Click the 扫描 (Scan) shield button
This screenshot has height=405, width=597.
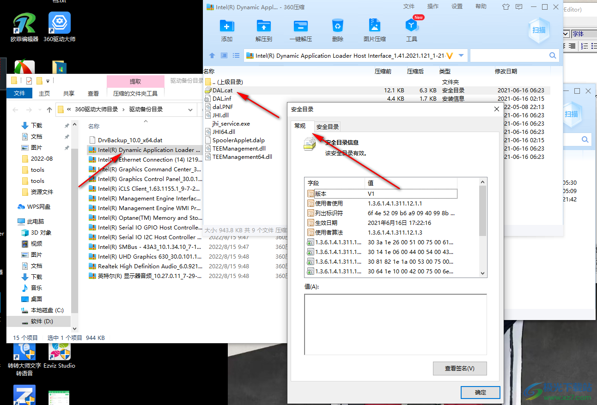point(539,30)
